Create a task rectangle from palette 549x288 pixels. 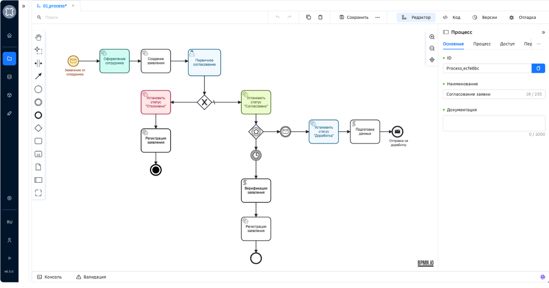pos(38,141)
